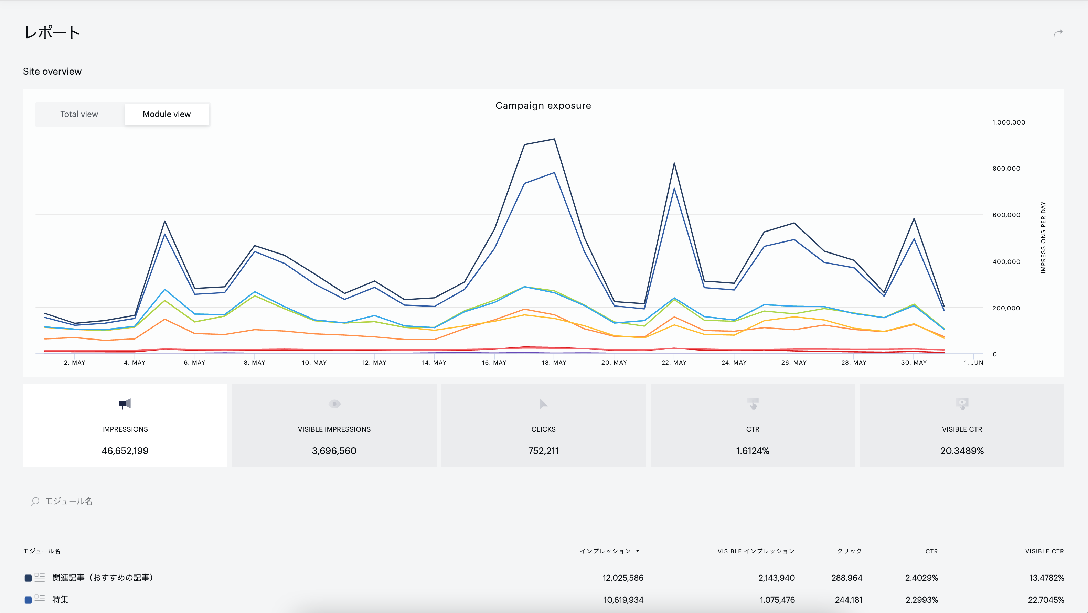Click the cursor arrow icon above Clicks
This screenshot has height=613, width=1088.
pos(543,404)
